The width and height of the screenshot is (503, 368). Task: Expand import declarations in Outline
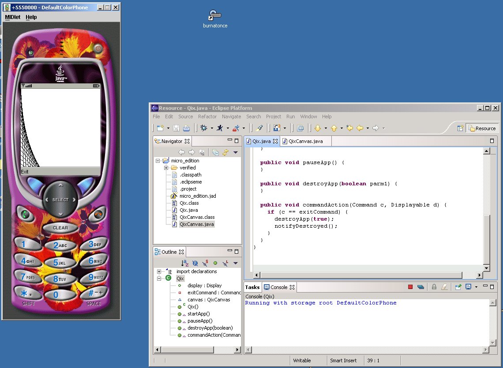(x=159, y=271)
